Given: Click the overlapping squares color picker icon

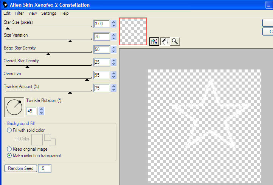Looking at the screenshot, I should tap(50, 139).
